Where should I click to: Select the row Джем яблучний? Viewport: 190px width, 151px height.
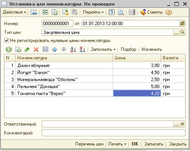point(95,66)
